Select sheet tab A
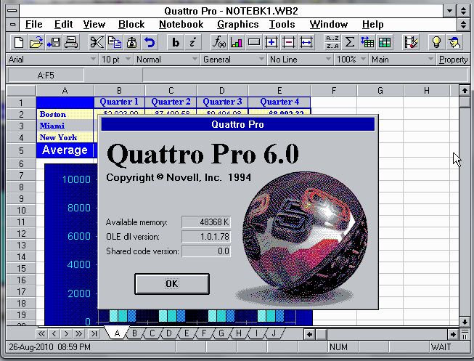This screenshot has height=361, width=474. [x=117, y=333]
